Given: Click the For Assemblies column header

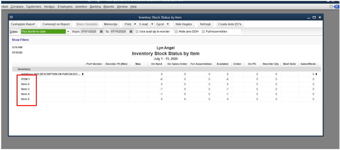Looking at the screenshot, I should pyautogui.click(x=201, y=64).
